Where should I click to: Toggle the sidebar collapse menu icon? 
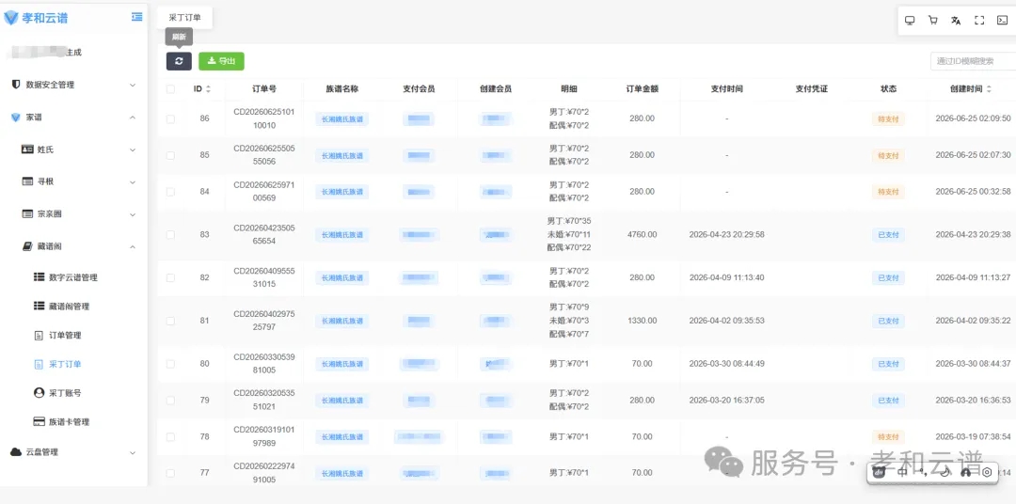click(x=136, y=18)
